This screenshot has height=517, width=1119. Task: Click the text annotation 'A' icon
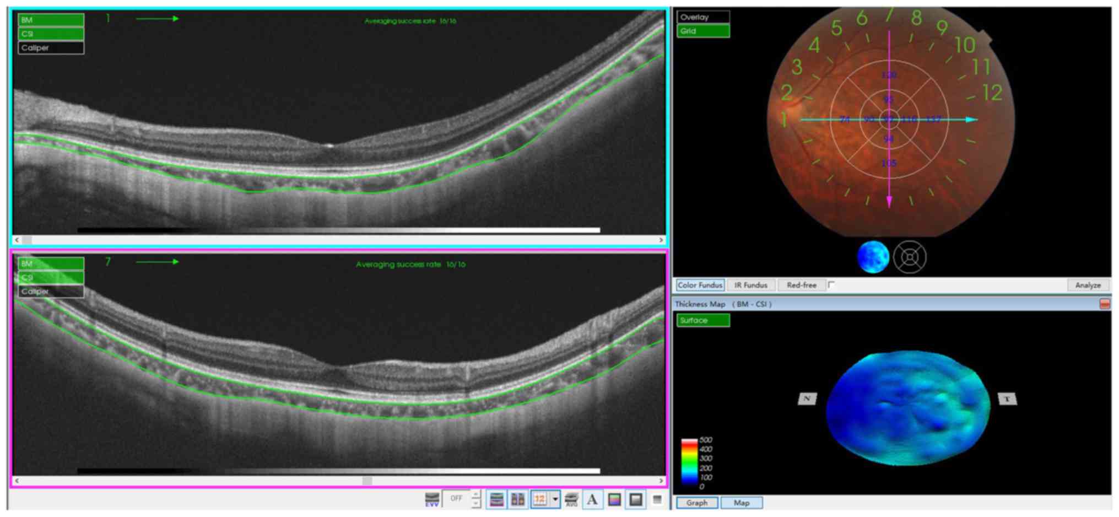[592, 499]
